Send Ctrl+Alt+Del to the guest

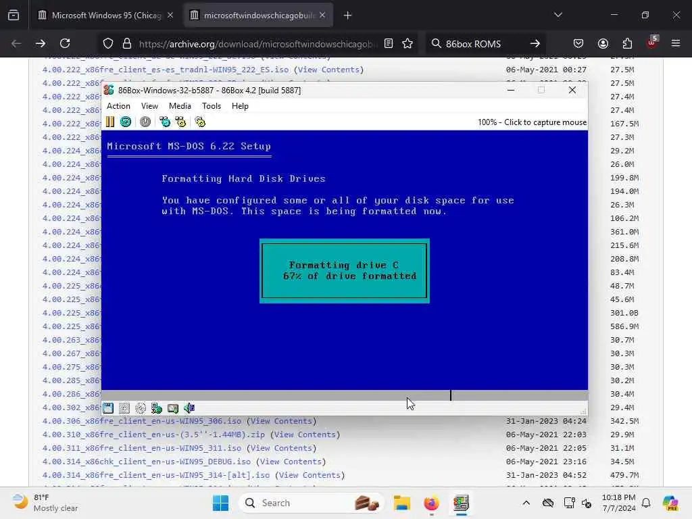click(x=165, y=122)
